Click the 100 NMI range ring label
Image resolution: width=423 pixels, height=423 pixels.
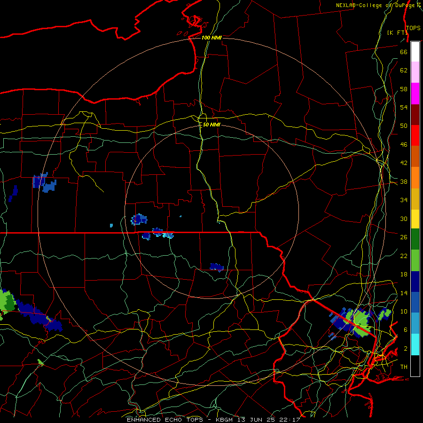click(x=211, y=38)
